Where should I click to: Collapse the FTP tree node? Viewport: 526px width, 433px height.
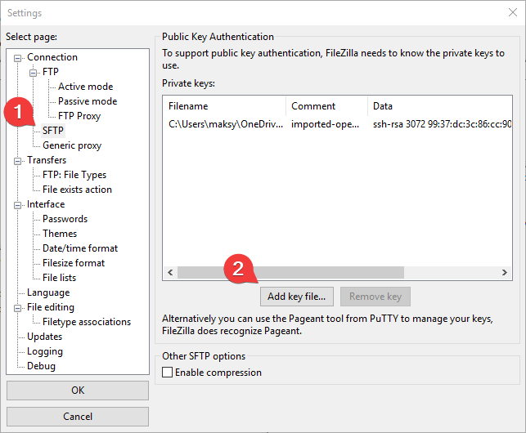(x=34, y=72)
